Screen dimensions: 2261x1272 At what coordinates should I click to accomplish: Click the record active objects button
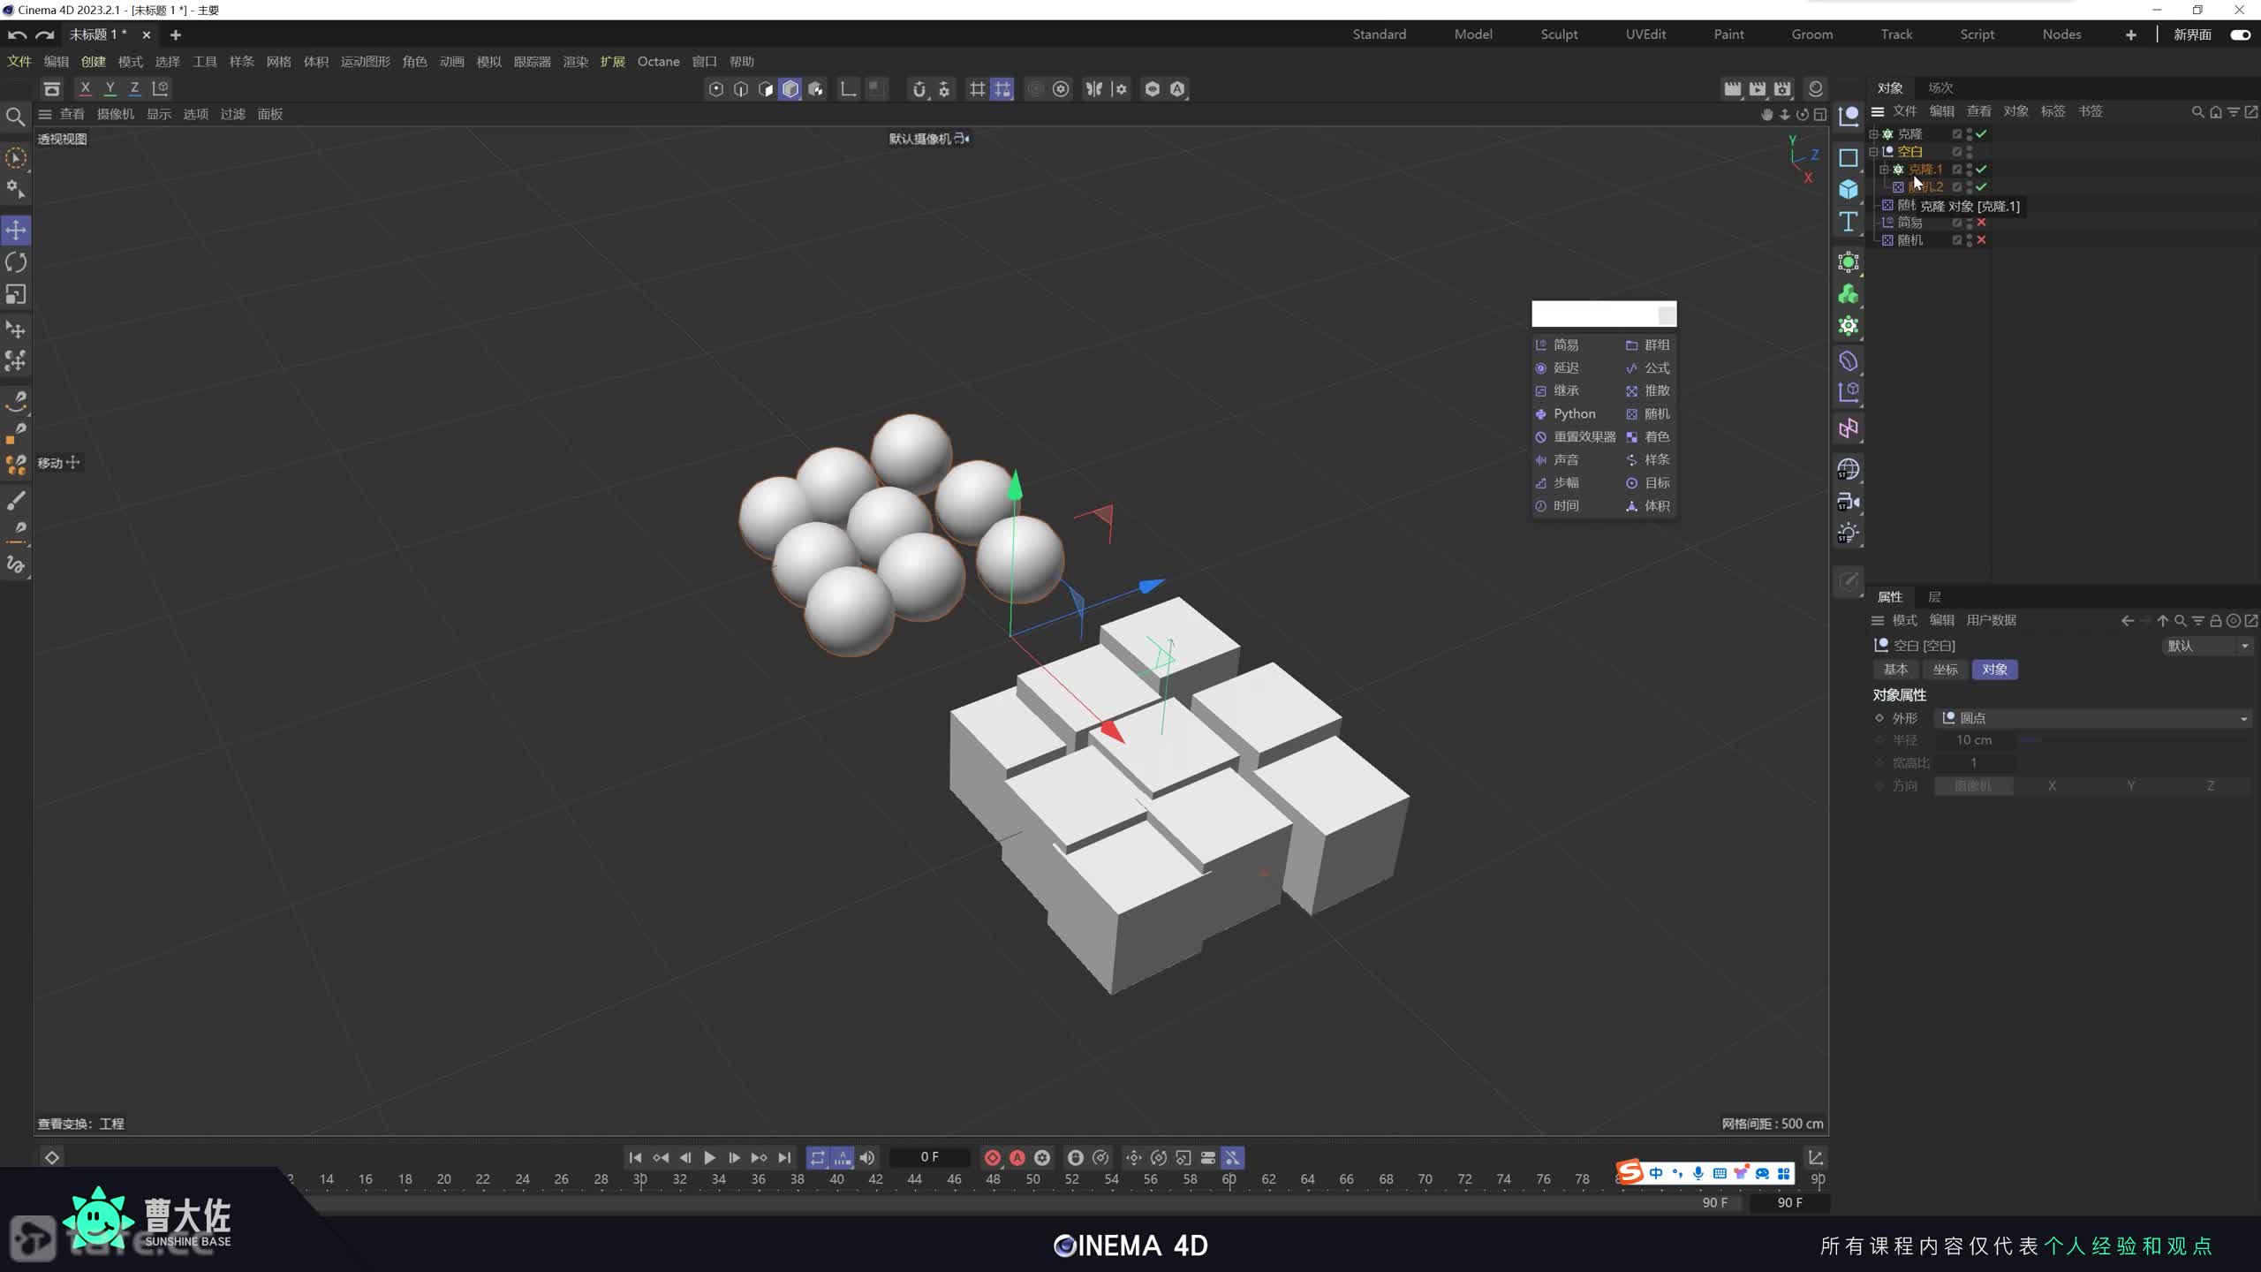click(992, 1157)
